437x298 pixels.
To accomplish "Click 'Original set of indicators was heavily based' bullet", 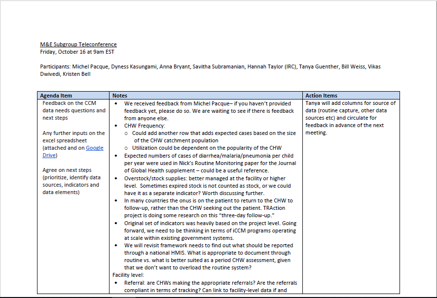I will click(x=211, y=223).
